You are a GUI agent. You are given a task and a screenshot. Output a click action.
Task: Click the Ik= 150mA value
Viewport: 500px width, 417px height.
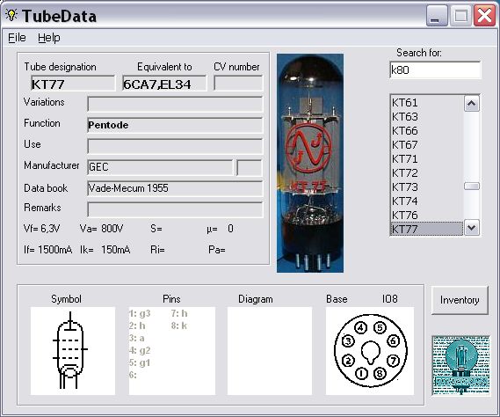point(105,250)
